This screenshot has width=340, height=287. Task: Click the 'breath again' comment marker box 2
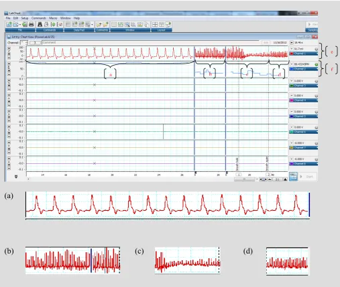(x=269, y=175)
